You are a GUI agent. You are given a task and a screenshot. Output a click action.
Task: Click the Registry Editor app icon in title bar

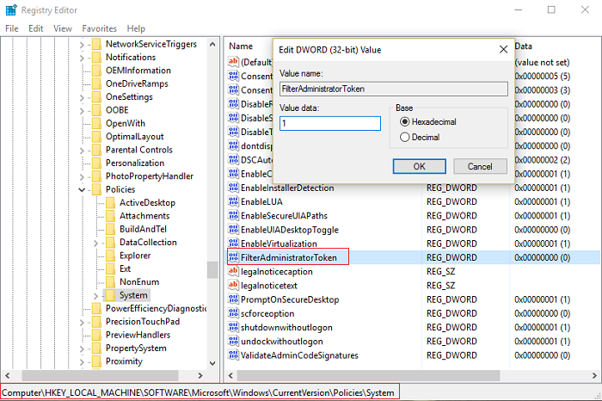[x=9, y=9]
